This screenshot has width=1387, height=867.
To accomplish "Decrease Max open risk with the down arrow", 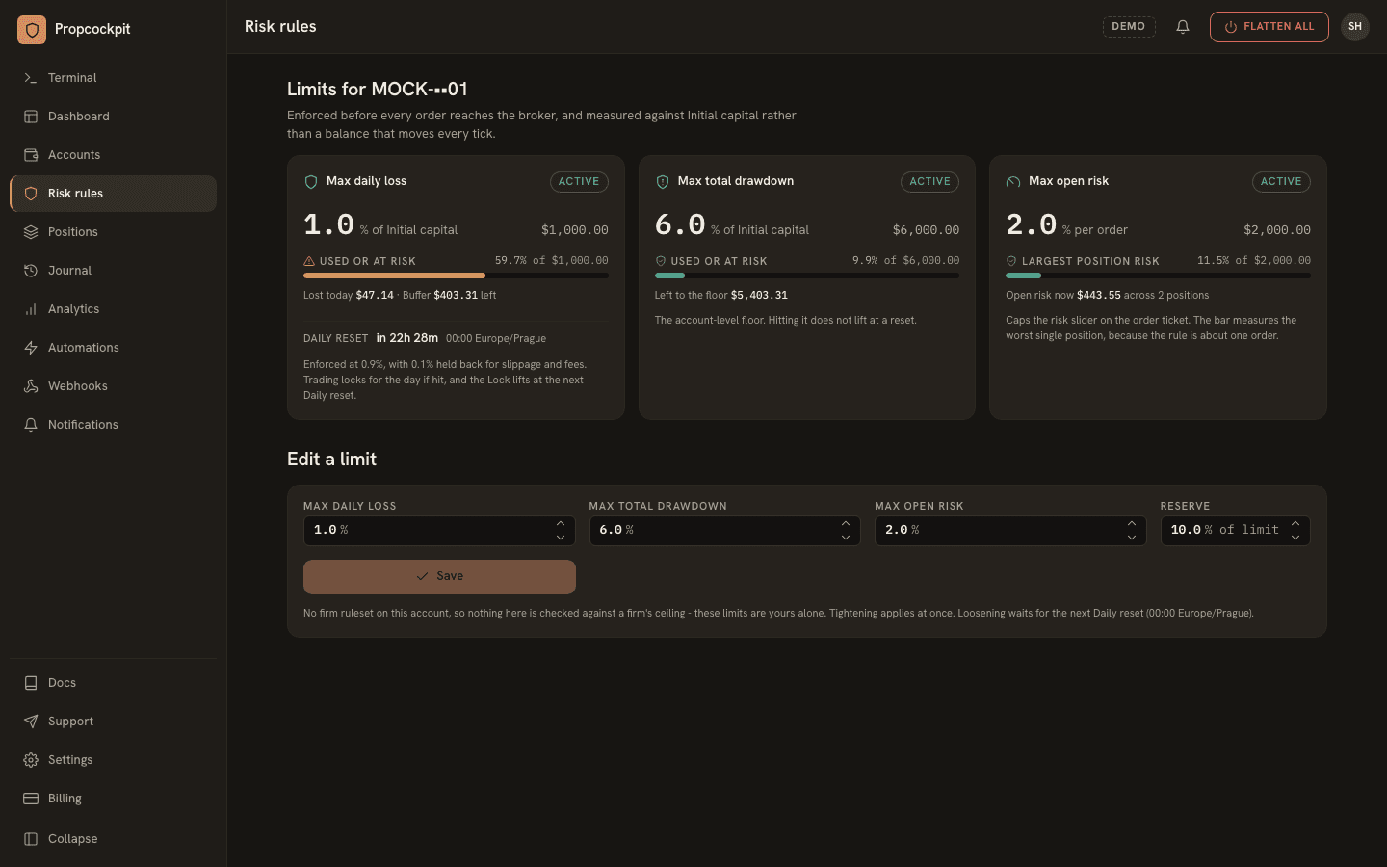I will click(x=1132, y=538).
